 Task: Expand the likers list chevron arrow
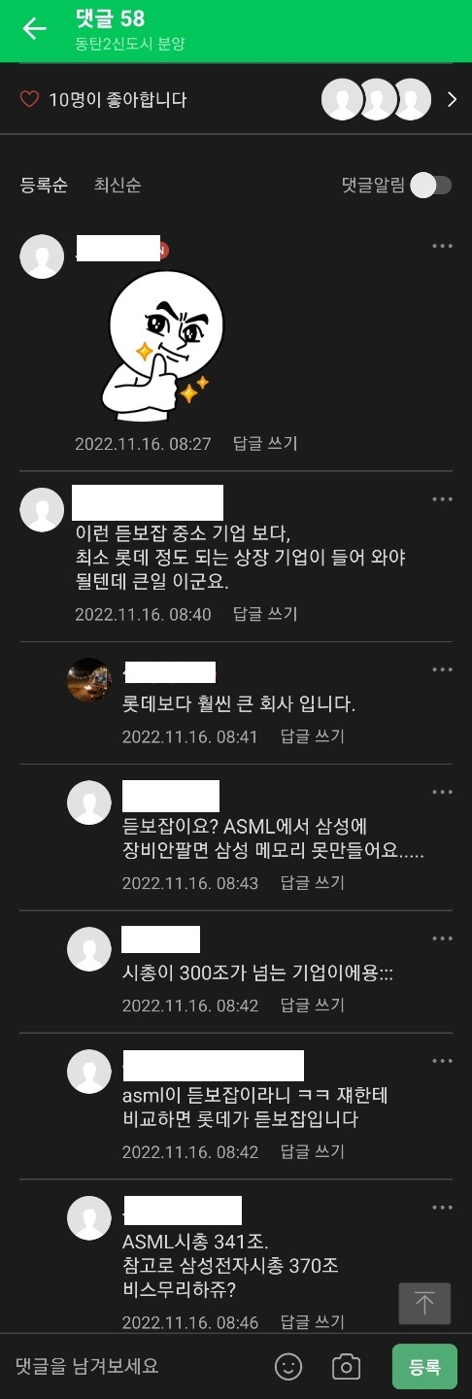click(x=452, y=99)
